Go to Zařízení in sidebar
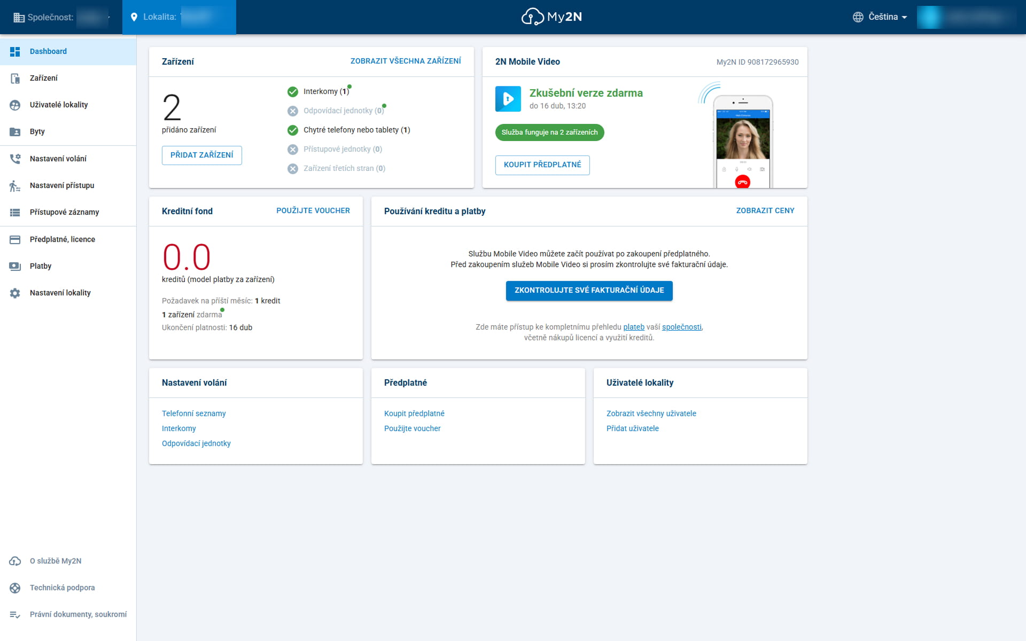 68,78
